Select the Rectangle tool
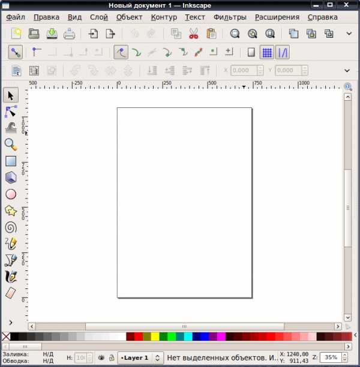Viewport: 360px width, 367px height. click(x=11, y=161)
